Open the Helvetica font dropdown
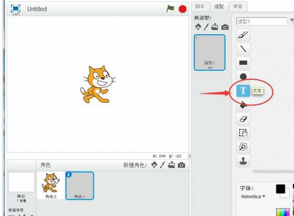Viewport: 294px width, 216px height. coord(253,197)
